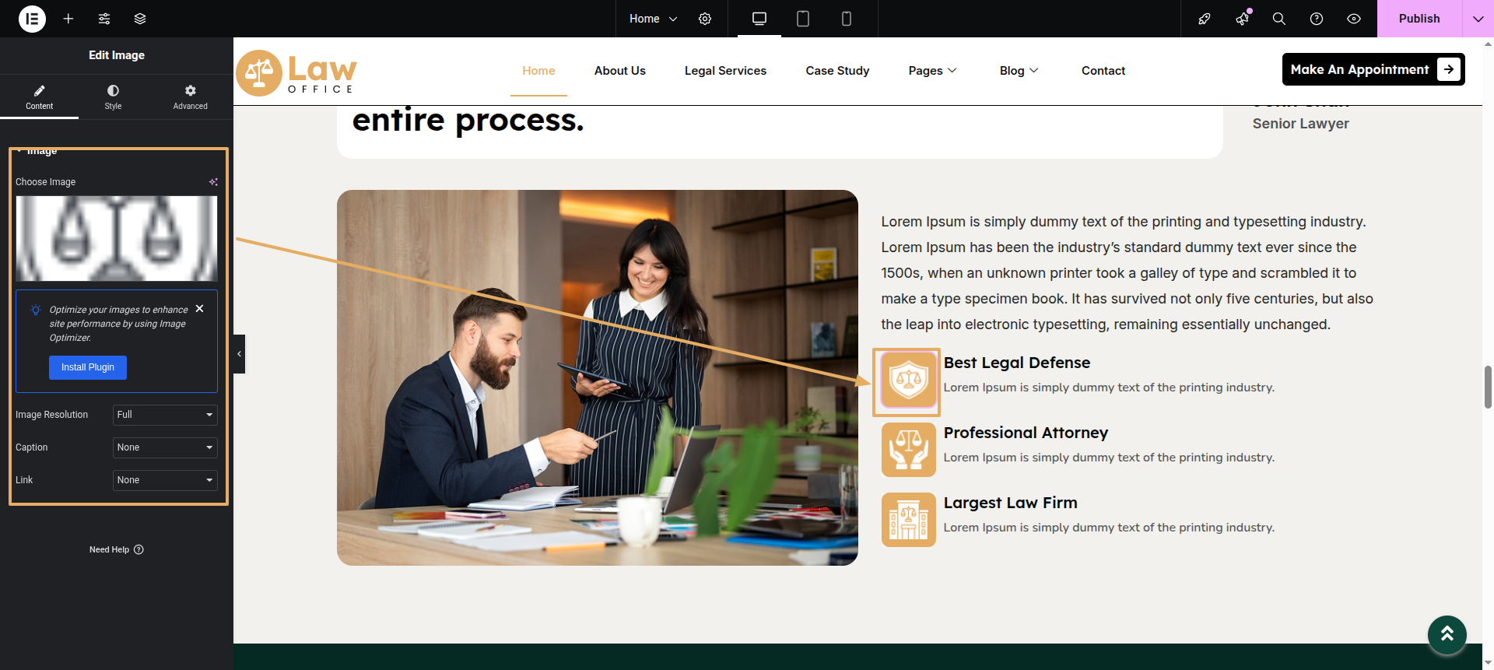Click the AI sparkle icon beside Choose Image
Image resolution: width=1494 pixels, height=670 pixels.
coord(213,182)
